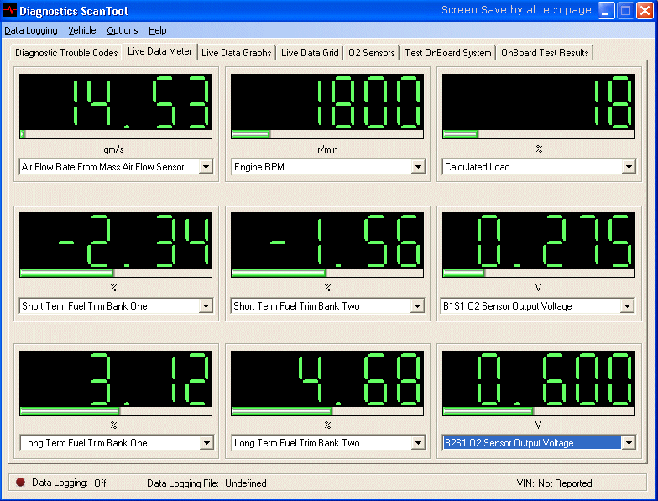
Task: Open the Options menu
Action: [123, 30]
